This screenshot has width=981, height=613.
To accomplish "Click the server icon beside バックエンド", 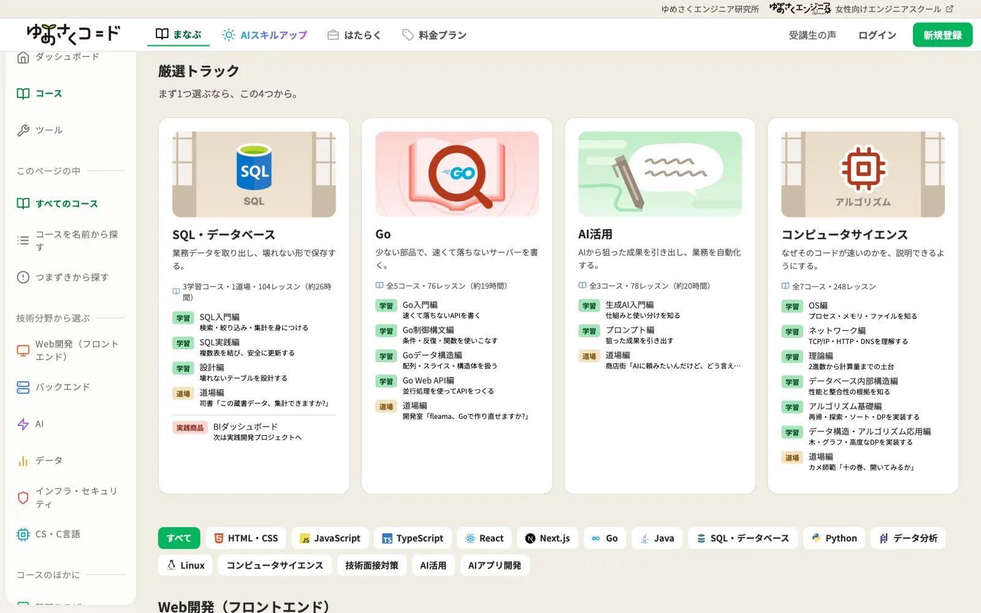I will 23,387.
